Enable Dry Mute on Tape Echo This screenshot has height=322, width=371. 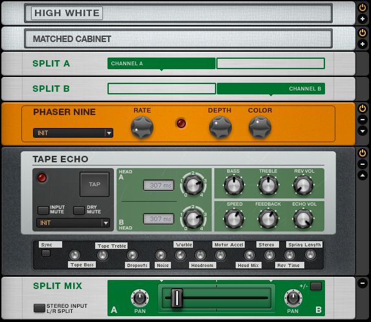click(78, 210)
